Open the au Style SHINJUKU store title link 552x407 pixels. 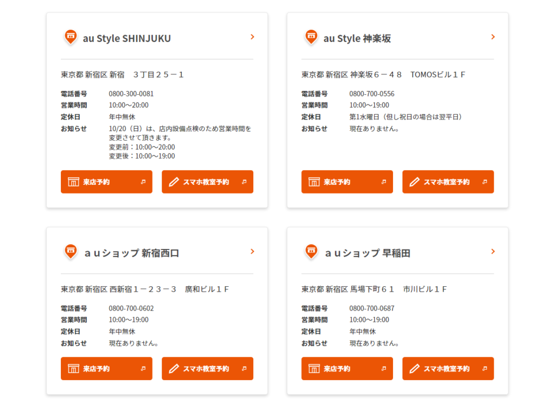[x=127, y=38]
